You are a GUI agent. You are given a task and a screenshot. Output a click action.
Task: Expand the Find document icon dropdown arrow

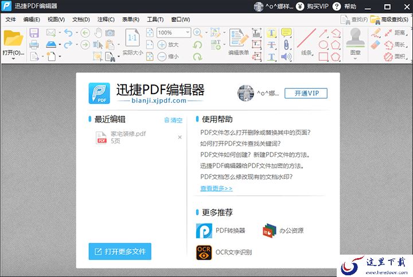click(119, 56)
